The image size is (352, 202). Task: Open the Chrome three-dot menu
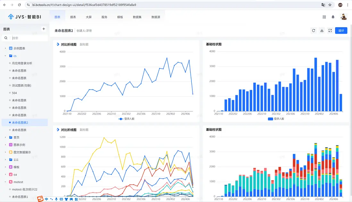[348, 5]
